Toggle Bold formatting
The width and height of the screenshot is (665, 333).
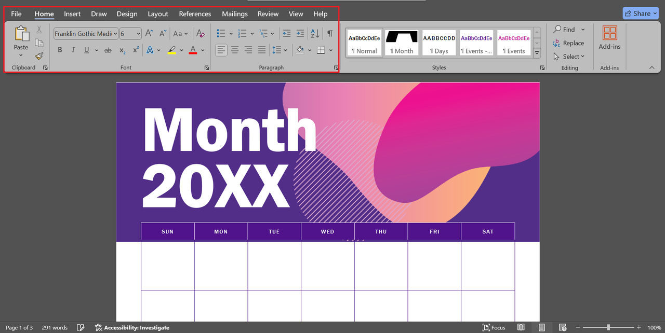coord(60,50)
